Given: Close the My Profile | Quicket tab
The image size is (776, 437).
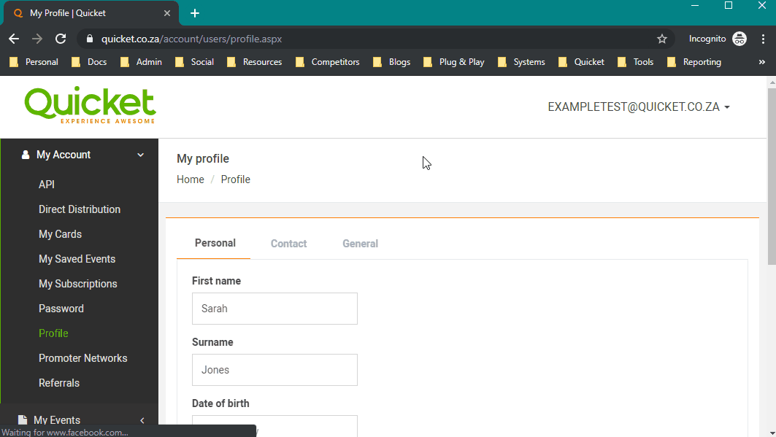Looking at the screenshot, I should coord(167,13).
